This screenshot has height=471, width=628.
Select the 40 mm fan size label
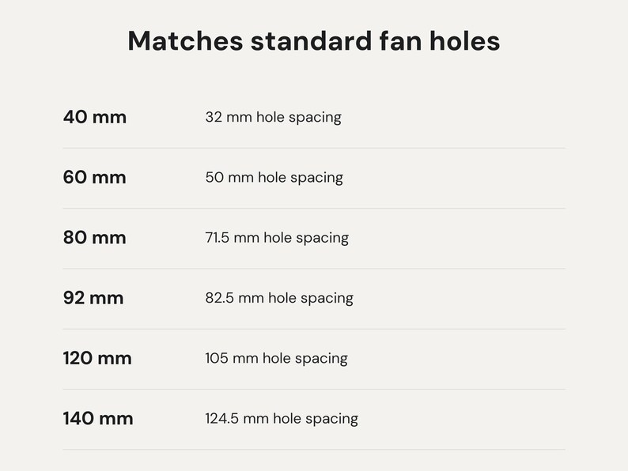click(x=95, y=117)
